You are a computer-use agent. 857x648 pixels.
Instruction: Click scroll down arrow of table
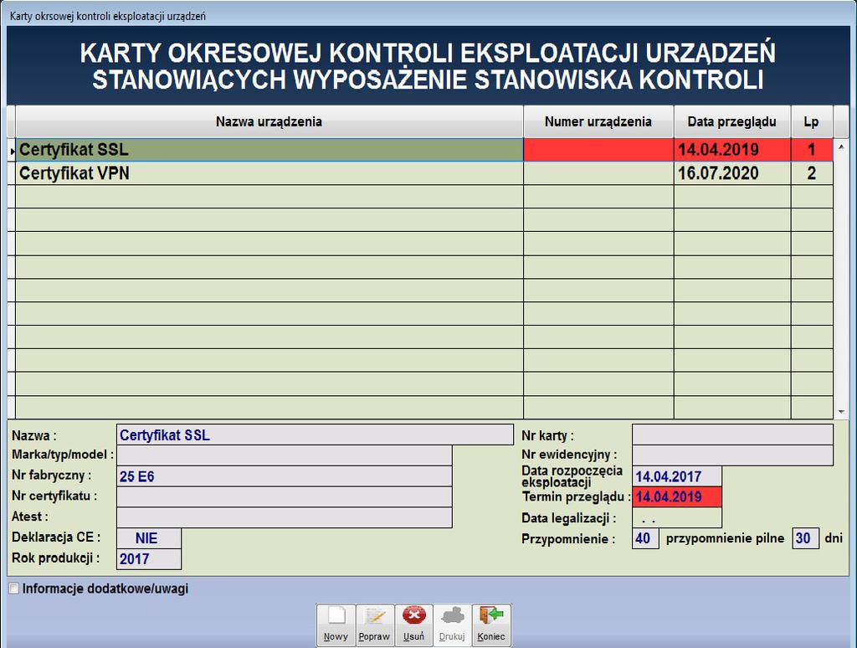click(x=841, y=411)
